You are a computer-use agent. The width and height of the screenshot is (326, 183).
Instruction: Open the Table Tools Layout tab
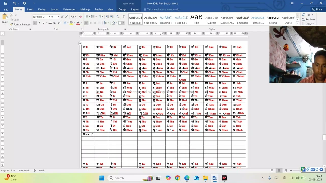(135, 9)
